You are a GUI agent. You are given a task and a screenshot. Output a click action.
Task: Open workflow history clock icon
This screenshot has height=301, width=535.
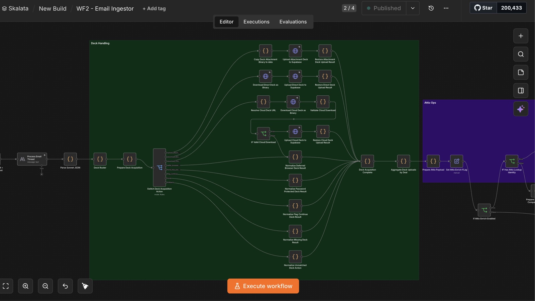431,8
